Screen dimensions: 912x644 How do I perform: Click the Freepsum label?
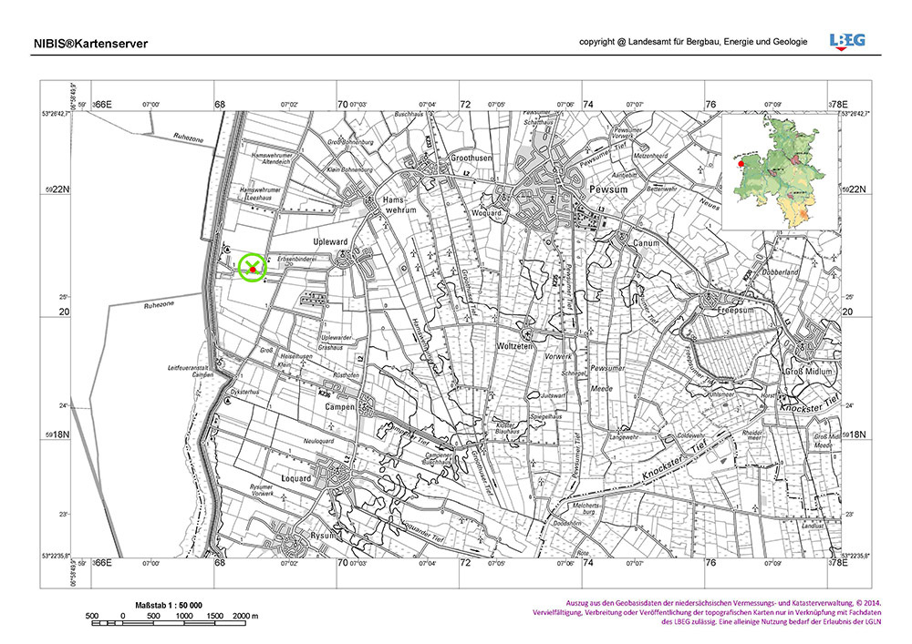pos(736,310)
